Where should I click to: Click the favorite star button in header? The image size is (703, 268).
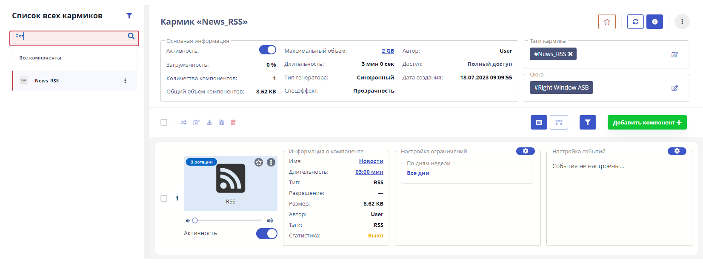607,22
